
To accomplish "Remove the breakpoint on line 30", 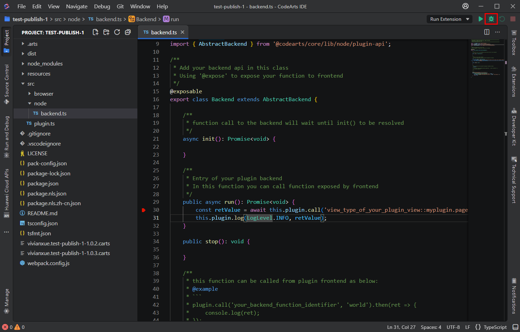I will coord(144,210).
